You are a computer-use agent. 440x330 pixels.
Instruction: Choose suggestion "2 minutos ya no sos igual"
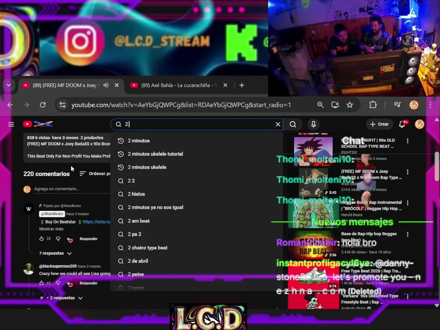(x=197, y=207)
